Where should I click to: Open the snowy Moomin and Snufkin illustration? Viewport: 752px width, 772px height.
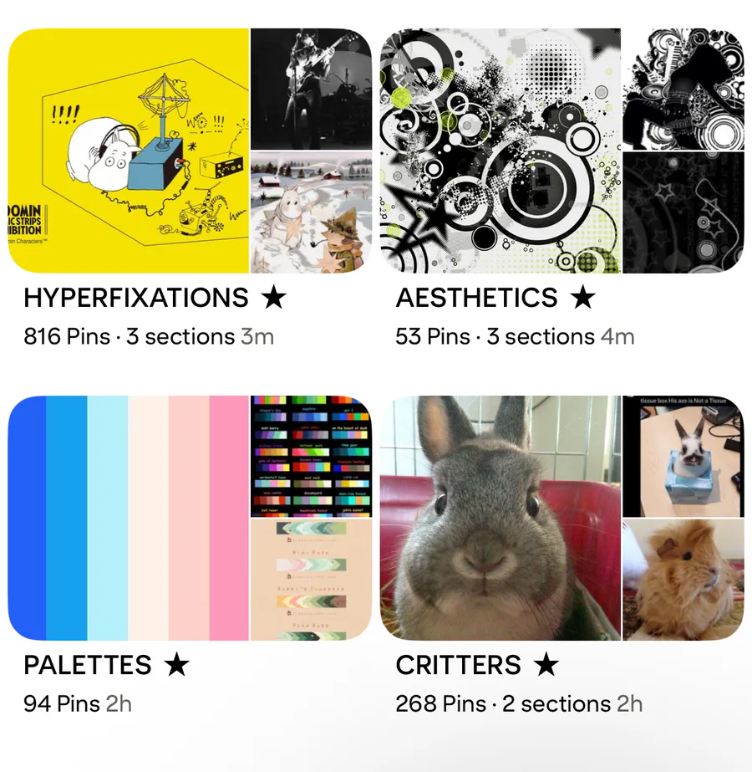coord(312,212)
